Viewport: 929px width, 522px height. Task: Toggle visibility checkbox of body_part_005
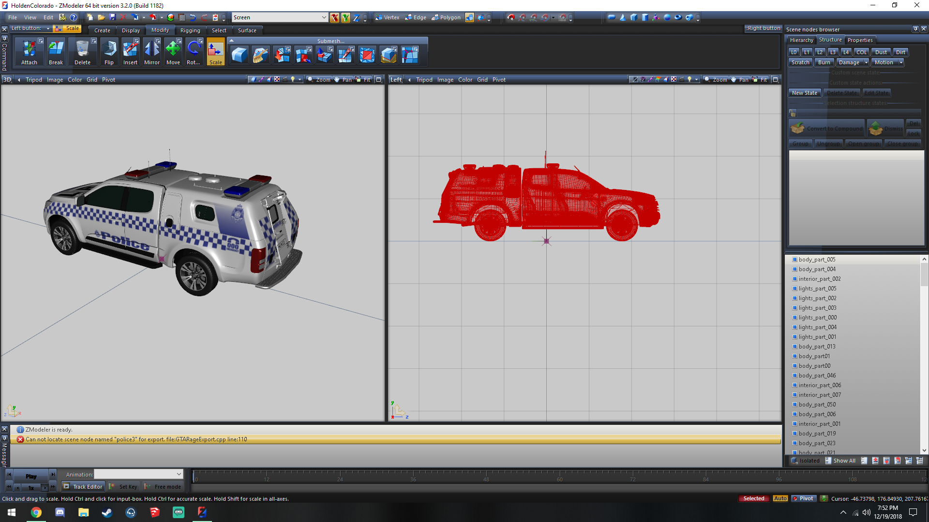click(x=794, y=260)
